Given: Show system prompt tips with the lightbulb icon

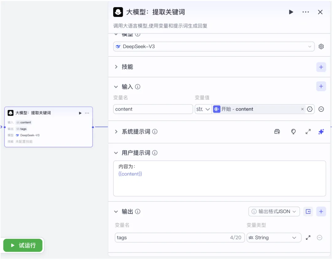Looking at the screenshot, I should 293,132.
